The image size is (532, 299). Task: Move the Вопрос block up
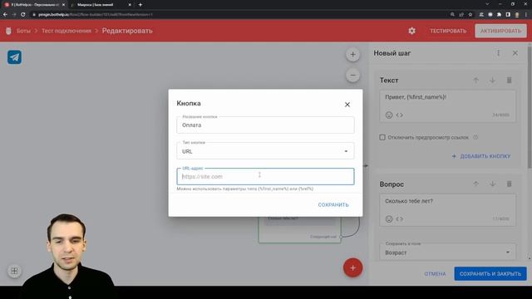point(475,184)
